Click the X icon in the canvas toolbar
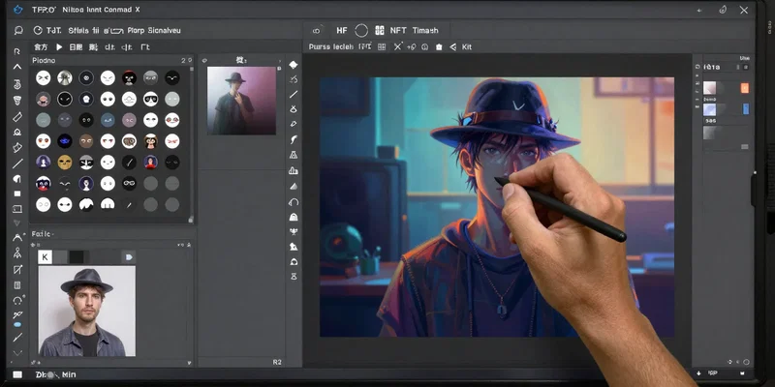775x387 pixels. (398, 46)
